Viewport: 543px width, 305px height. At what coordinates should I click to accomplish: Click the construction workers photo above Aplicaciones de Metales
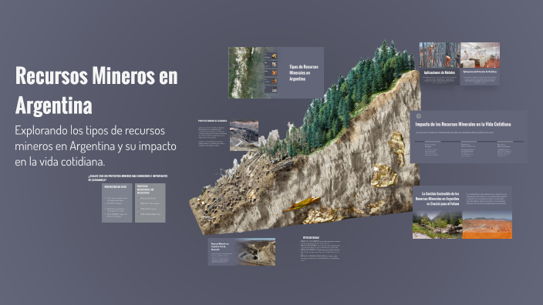(x=440, y=55)
